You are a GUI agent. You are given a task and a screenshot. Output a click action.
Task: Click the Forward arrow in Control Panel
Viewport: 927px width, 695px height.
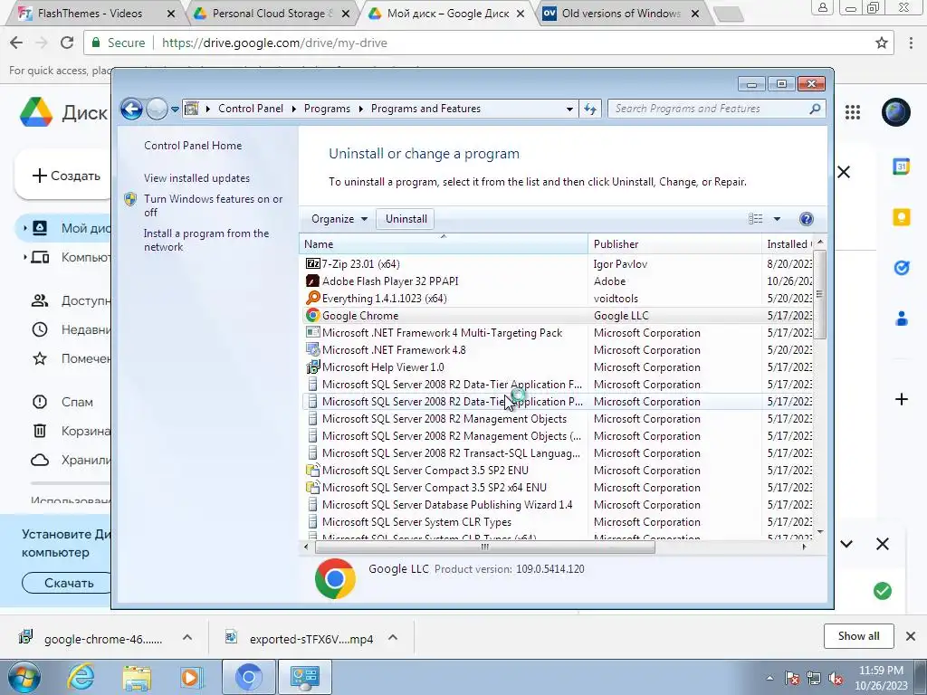coord(157,109)
